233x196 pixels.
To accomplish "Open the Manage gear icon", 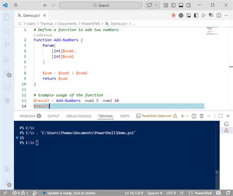I will pos(7,183).
